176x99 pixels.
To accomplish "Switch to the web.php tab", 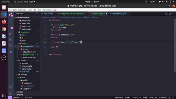I will tap(47, 14).
